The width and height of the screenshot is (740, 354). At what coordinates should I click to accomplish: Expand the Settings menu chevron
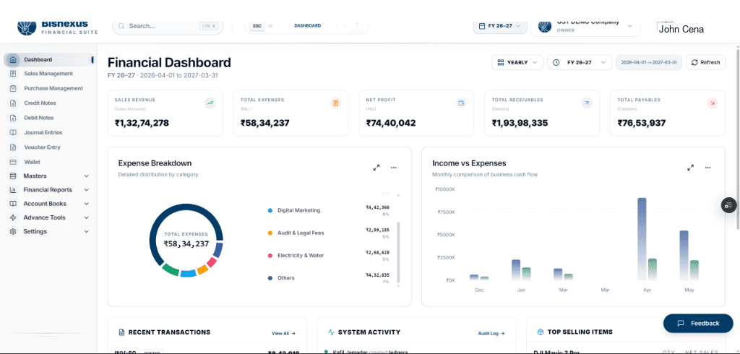click(87, 232)
